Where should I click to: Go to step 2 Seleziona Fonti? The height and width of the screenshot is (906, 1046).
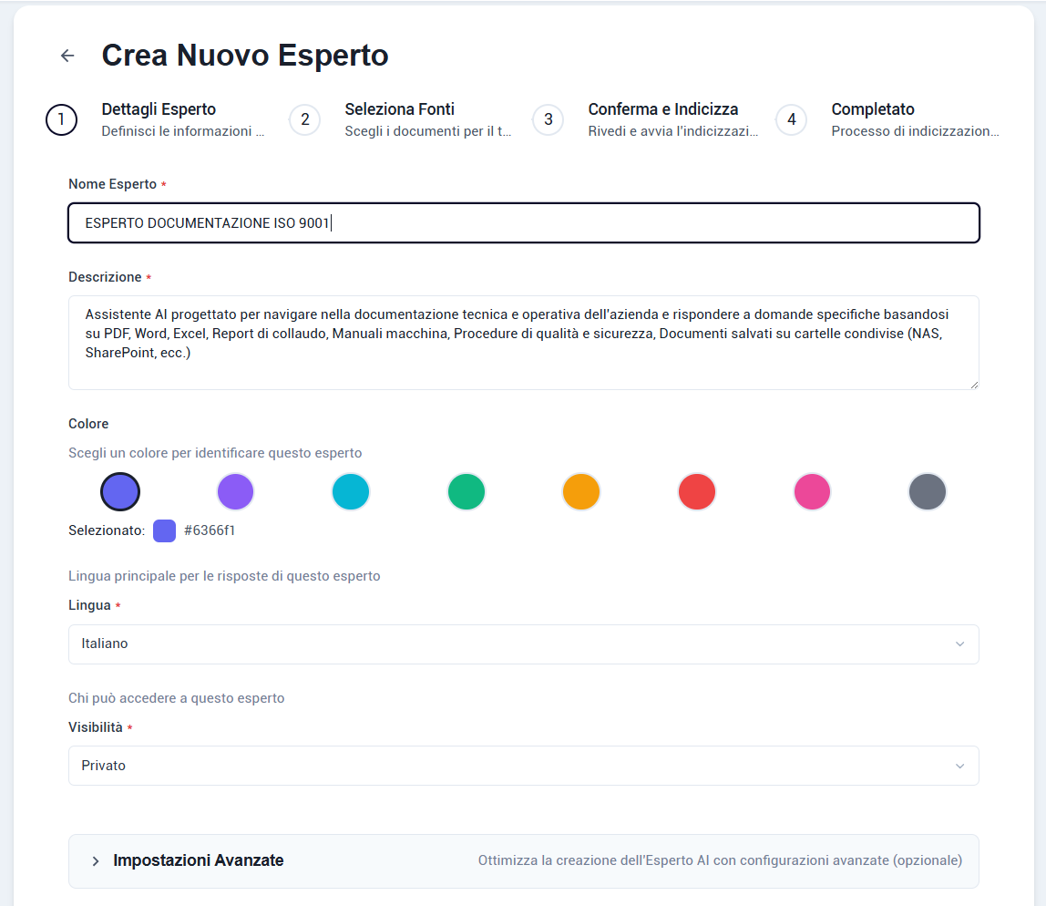coord(304,119)
